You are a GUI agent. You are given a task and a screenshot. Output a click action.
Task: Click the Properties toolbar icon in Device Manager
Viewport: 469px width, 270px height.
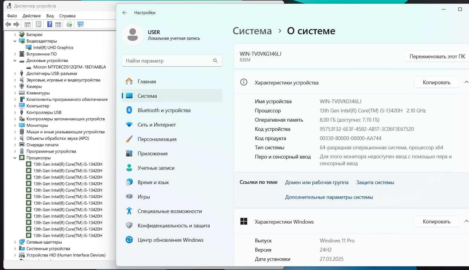[39, 24]
